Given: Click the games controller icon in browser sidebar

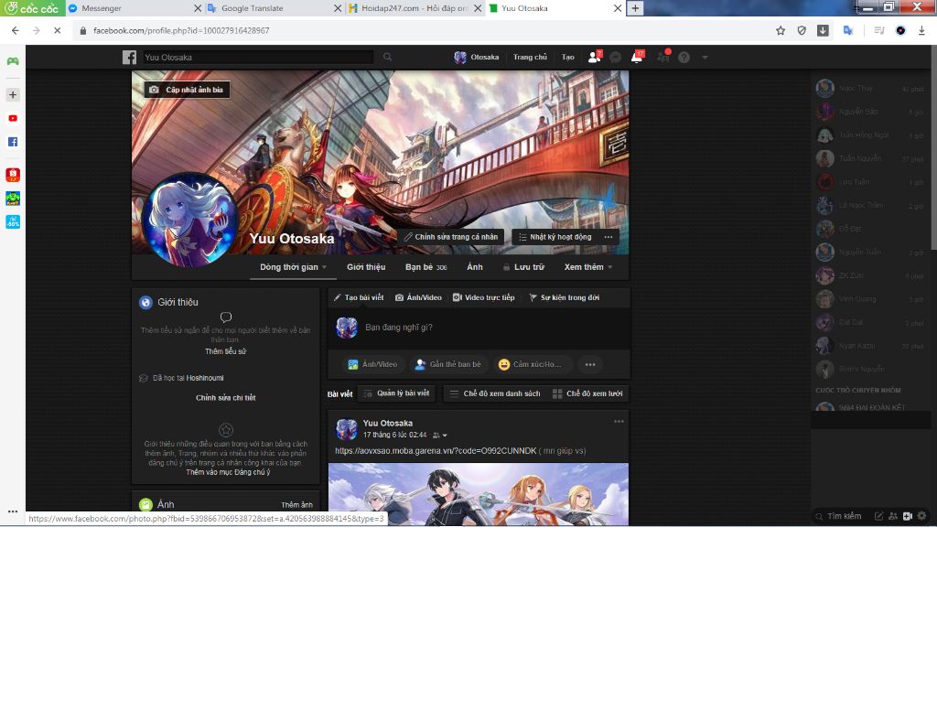Looking at the screenshot, I should coord(13,61).
